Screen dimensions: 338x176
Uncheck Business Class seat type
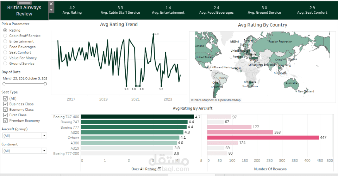pos(5,104)
